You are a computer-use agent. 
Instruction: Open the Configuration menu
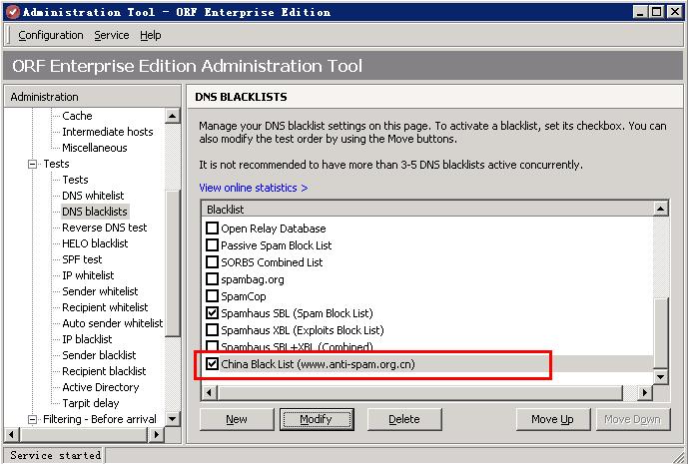[x=50, y=35]
